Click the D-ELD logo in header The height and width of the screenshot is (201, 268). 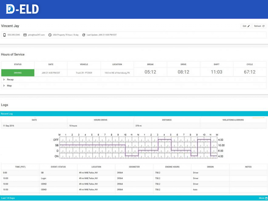click(22, 9)
